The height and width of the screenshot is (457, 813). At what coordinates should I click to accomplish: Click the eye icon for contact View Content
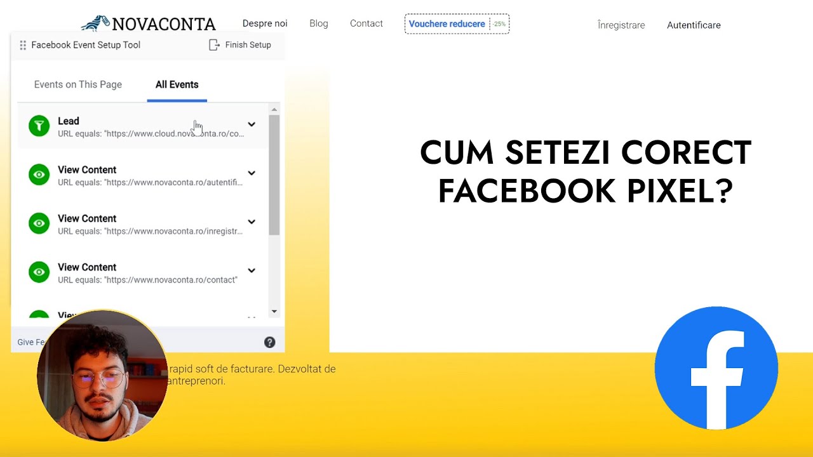(39, 272)
